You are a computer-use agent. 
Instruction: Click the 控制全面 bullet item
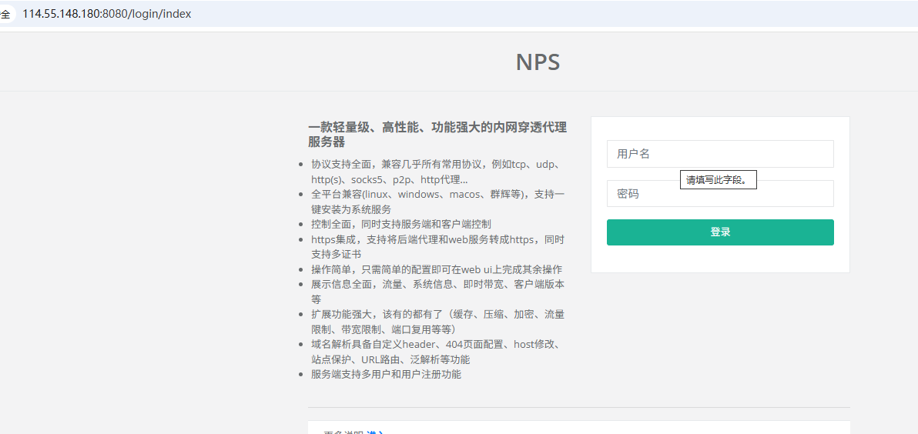pos(400,224)
